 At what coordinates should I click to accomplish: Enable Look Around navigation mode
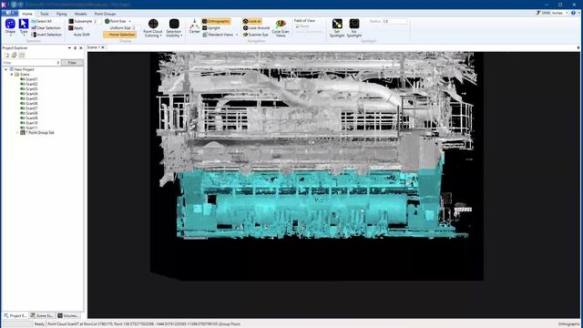click(x=256, y=28)
